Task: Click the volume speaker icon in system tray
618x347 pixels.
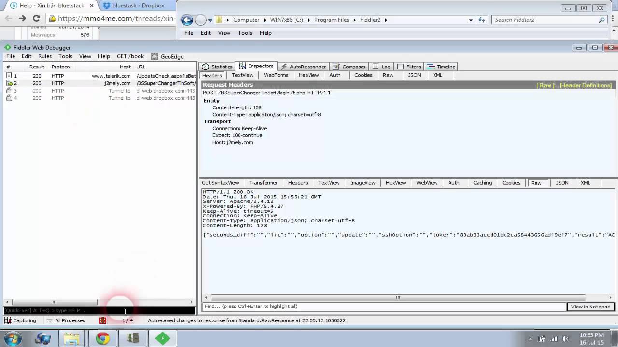Action: coord(565,339)
